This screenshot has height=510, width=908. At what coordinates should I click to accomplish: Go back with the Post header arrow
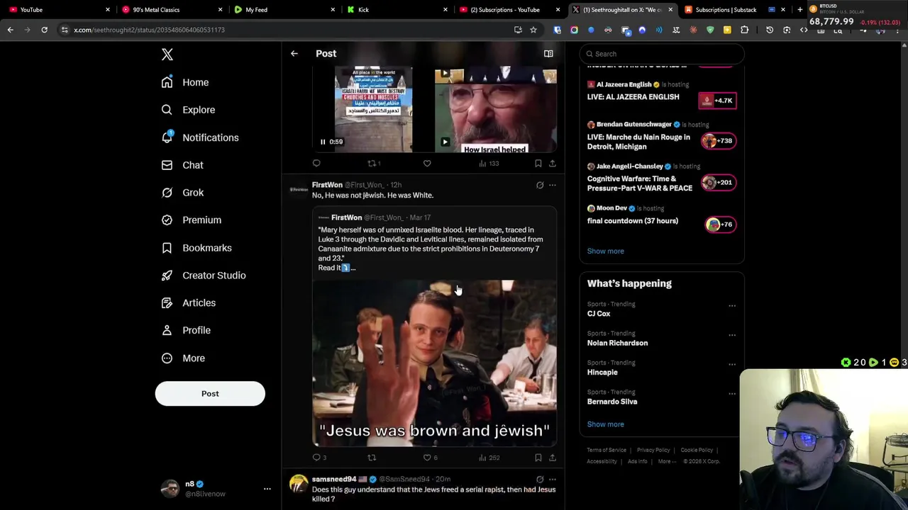294,54
